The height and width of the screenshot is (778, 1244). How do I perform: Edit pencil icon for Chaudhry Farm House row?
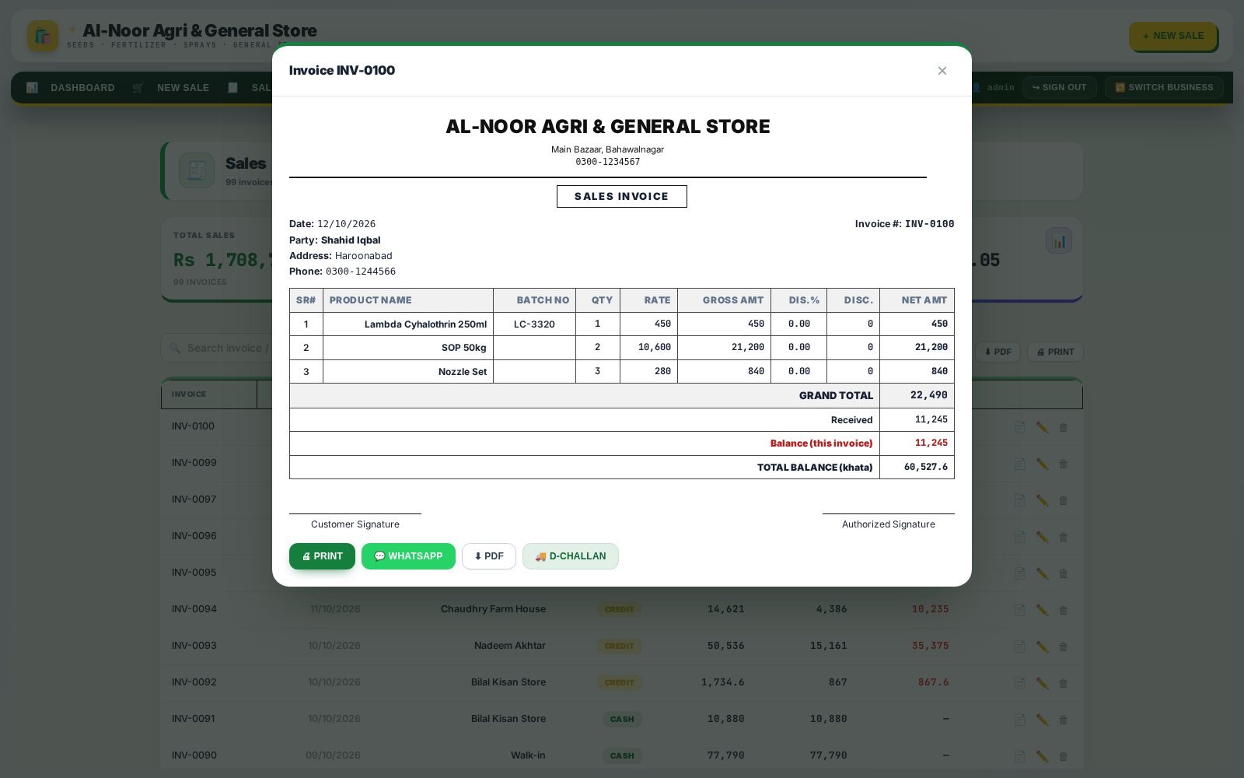click(x=1042, y=610)
